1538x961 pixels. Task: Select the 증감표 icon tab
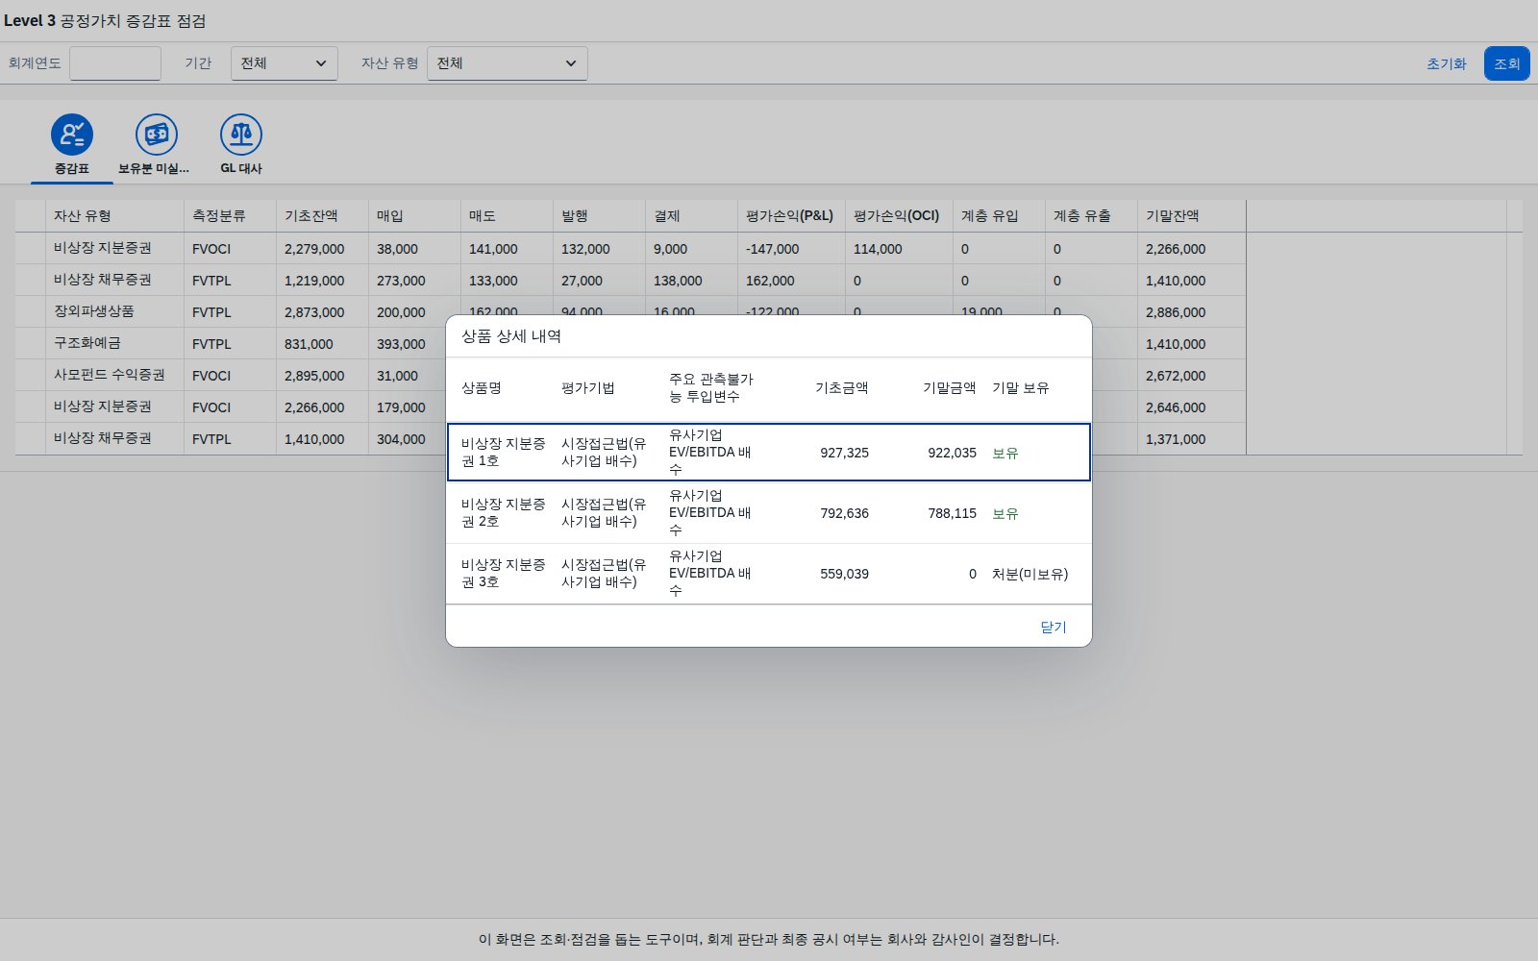[x=72, y=145]
